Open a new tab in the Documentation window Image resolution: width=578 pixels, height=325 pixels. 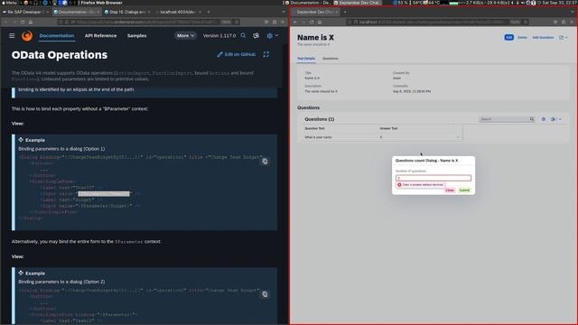point(209,12)
